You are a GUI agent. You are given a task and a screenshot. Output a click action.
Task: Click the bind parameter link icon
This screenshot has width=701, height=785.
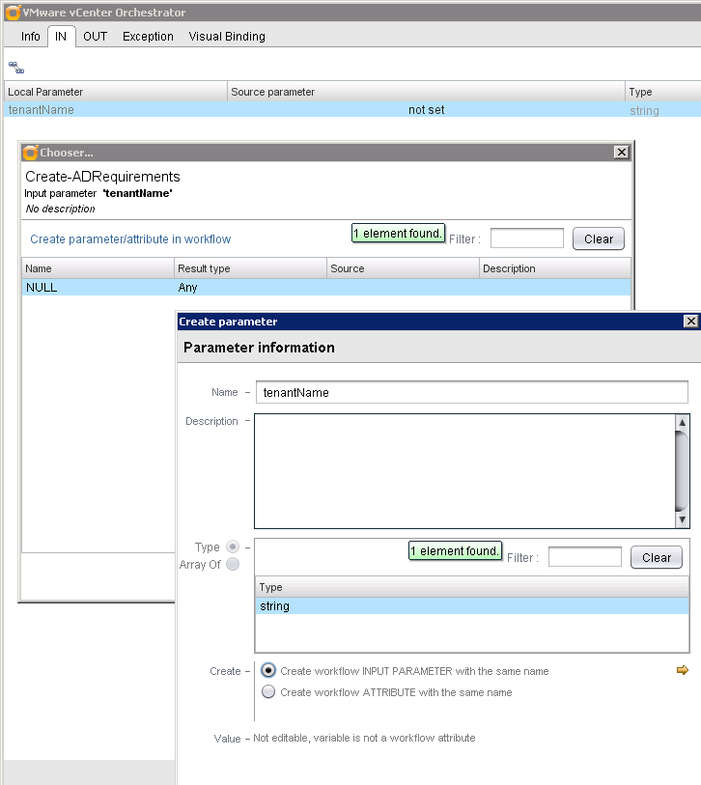(x=16, y=68)
